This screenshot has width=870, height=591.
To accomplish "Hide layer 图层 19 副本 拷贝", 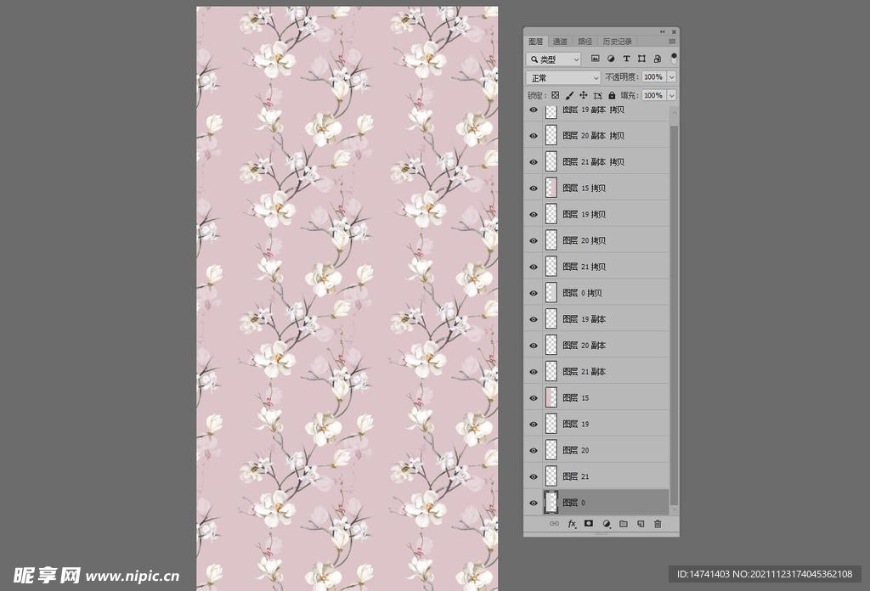I will pyautogui.click(x=534, y=110).
